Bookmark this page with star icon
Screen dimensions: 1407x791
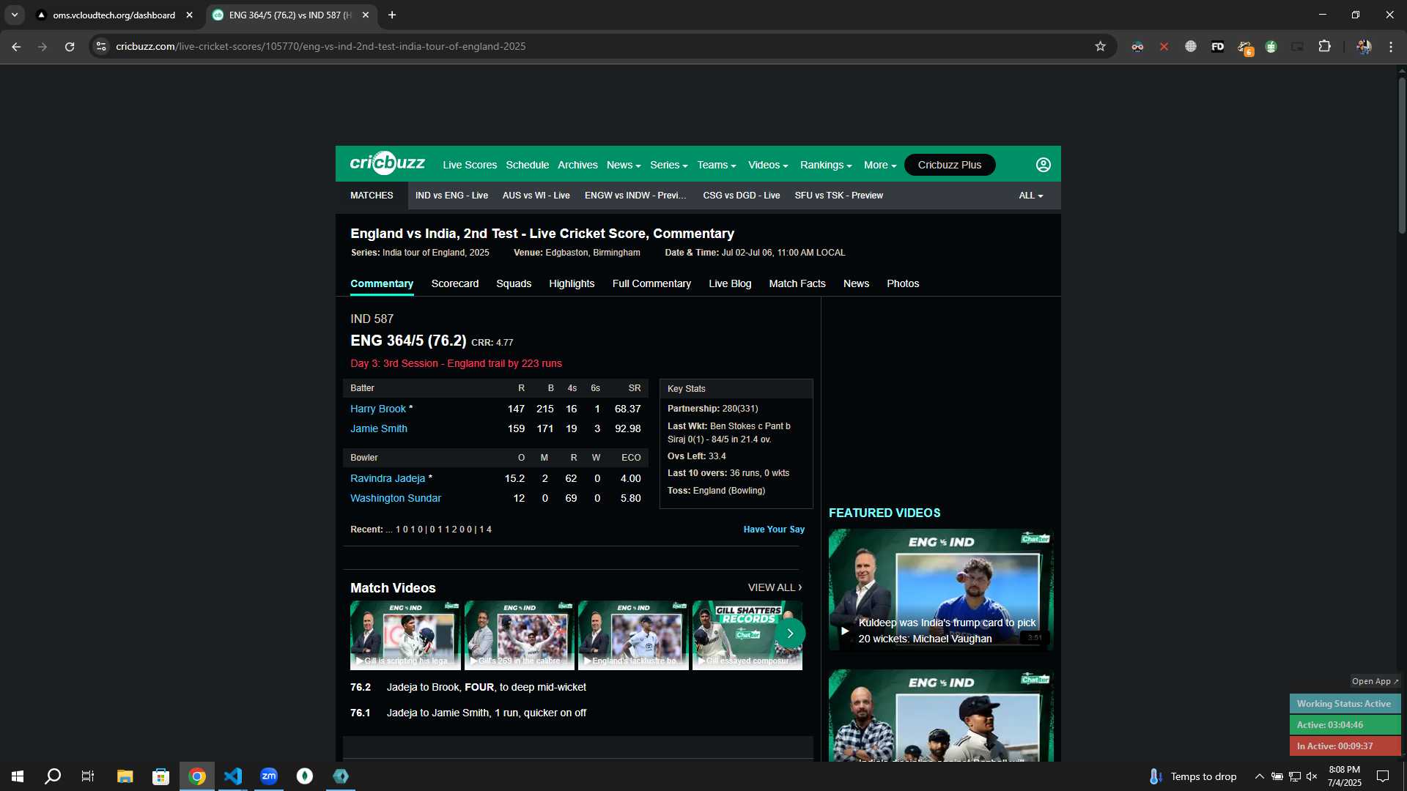pyautogui.click(x=1100, y=46)
